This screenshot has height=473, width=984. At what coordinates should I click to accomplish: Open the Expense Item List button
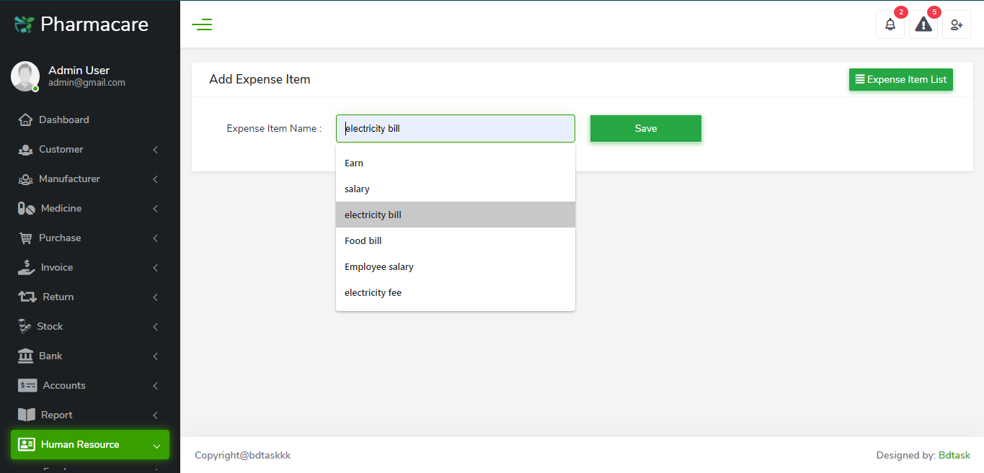[900, 79]
